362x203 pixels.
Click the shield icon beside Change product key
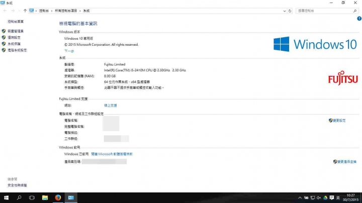335,162
